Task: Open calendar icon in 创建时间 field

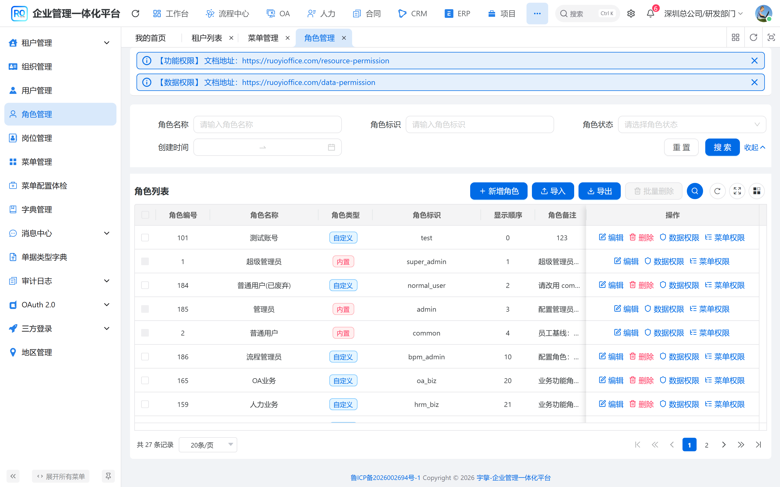Action: pos(331,147)
